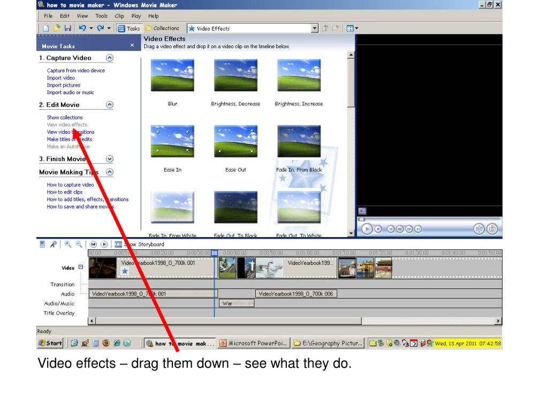Click Import audio or music link

point(70,93)
